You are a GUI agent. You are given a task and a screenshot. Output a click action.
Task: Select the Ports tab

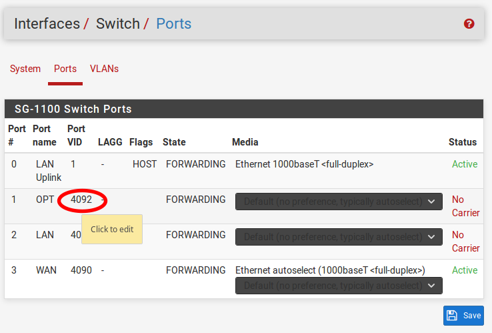[x=65, y=69]
